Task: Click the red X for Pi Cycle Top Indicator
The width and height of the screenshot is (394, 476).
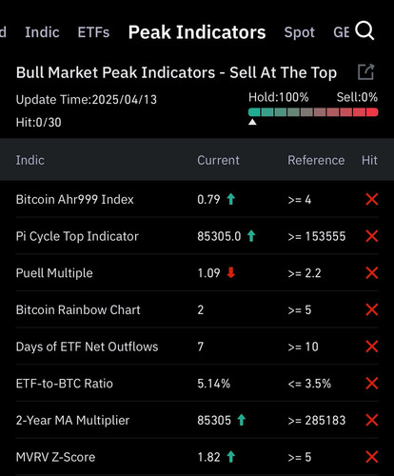Action: coord(372,236)
